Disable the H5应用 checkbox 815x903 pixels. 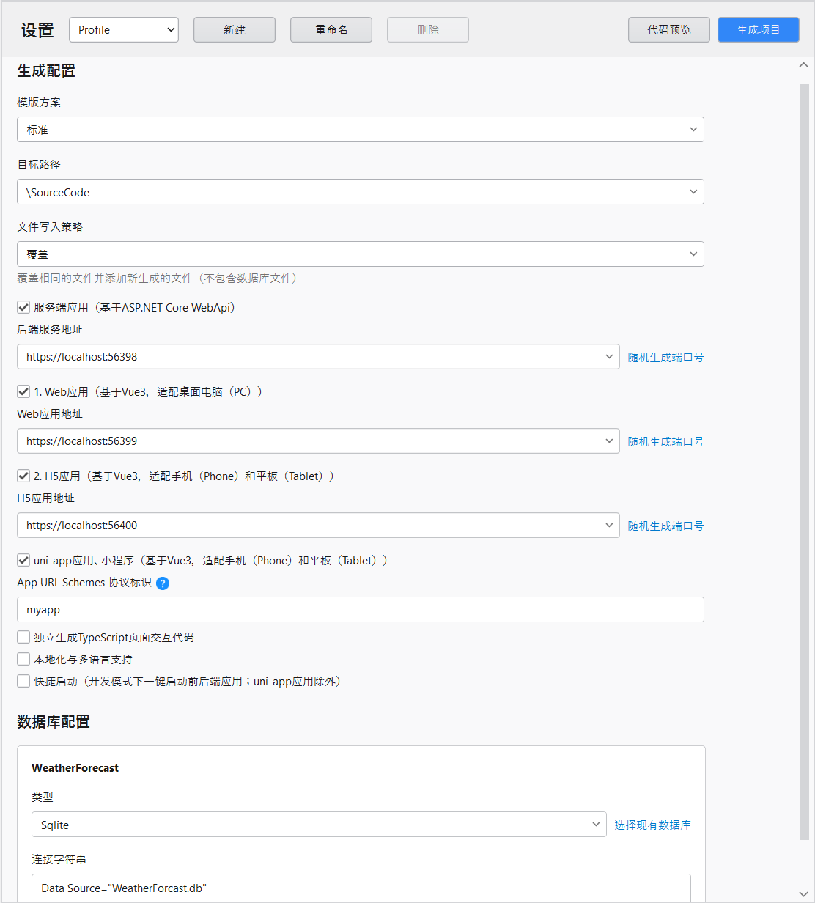point(23,476)
